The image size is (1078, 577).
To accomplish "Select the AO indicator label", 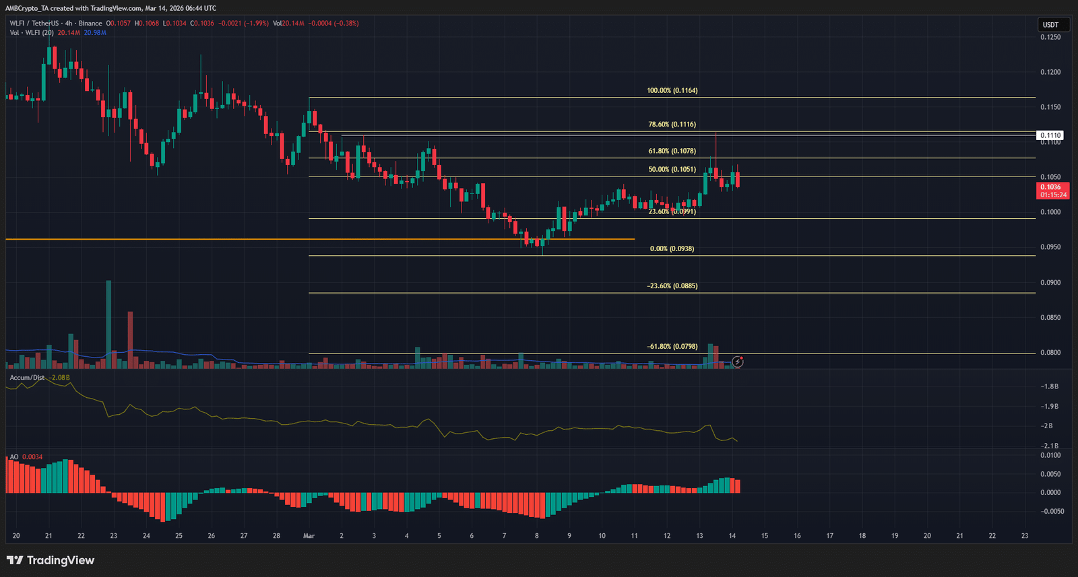I will 14,457.
